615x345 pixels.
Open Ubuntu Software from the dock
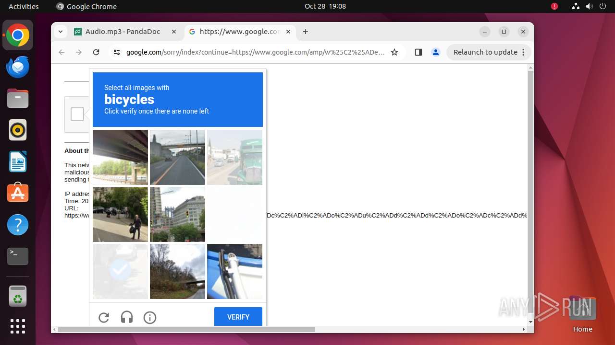pyautogui.click(x=18, y=193)
